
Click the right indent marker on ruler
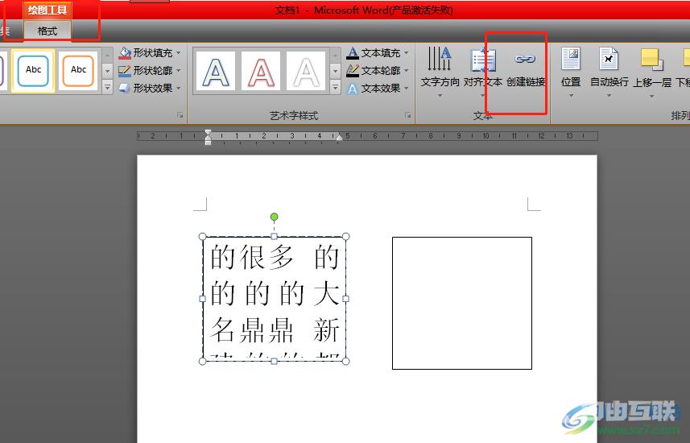[339, 138]
